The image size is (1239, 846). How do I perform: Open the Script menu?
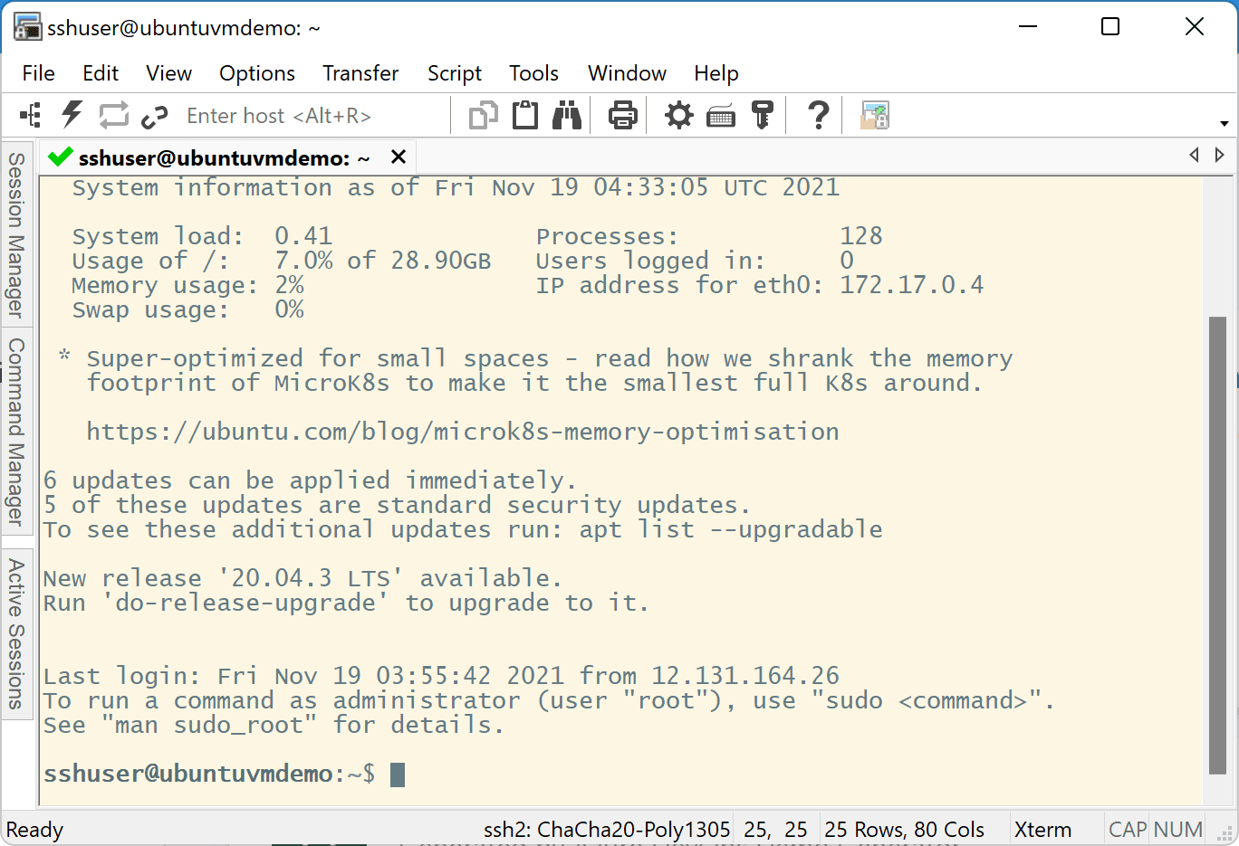454,73
